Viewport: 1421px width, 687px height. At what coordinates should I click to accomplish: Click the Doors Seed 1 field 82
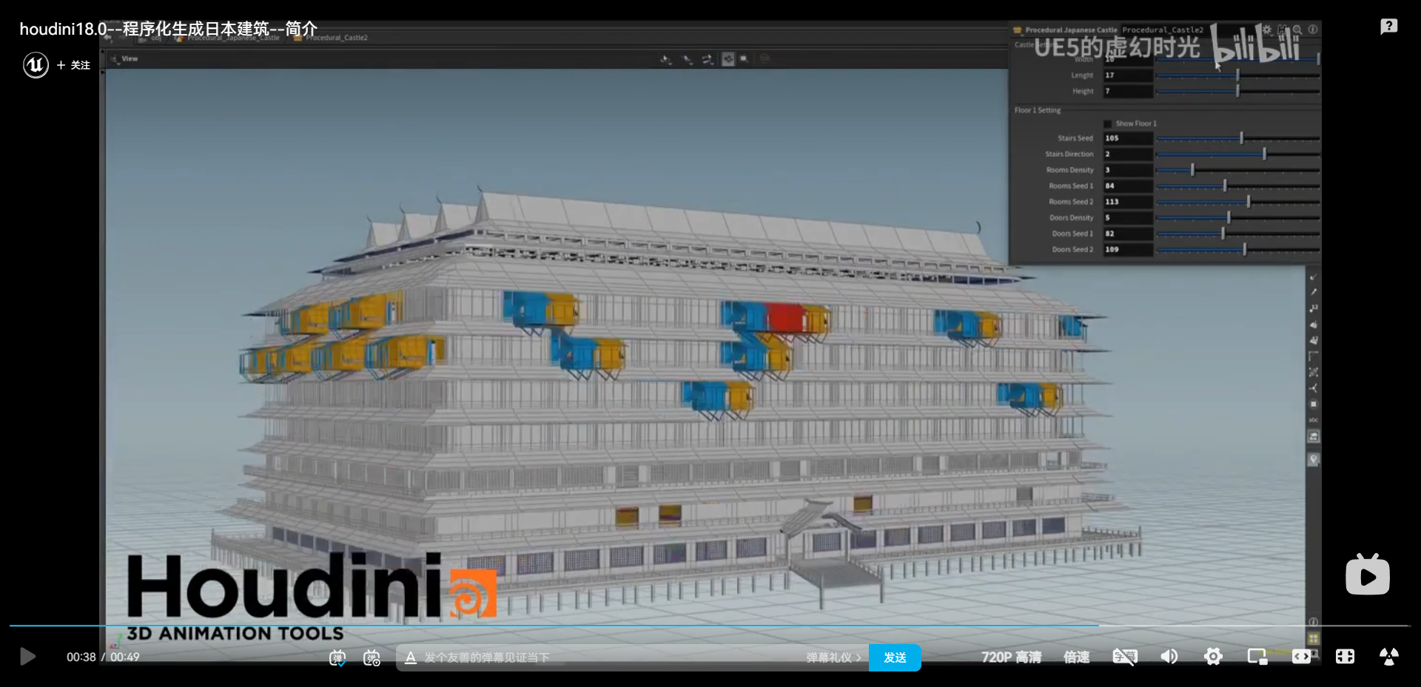[1128, 234]
